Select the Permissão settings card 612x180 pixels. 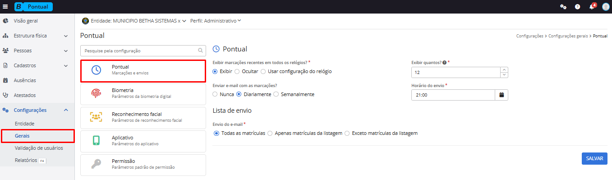[143, 165]
